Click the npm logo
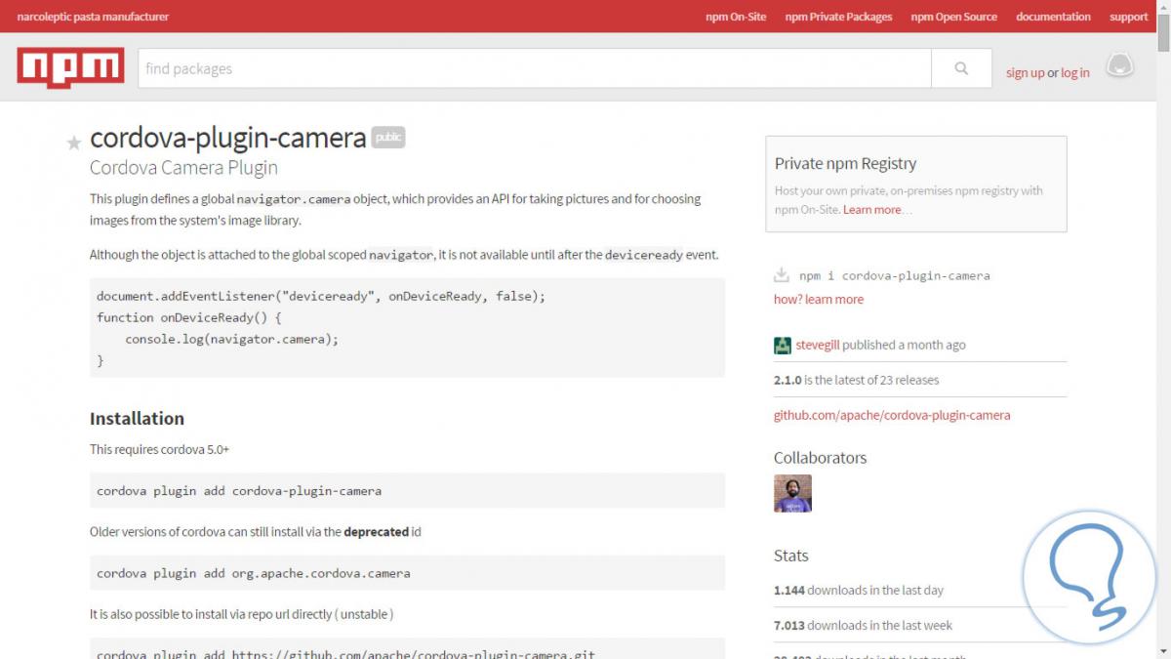Screen dimensions: 1171x659 click(70, 68)
